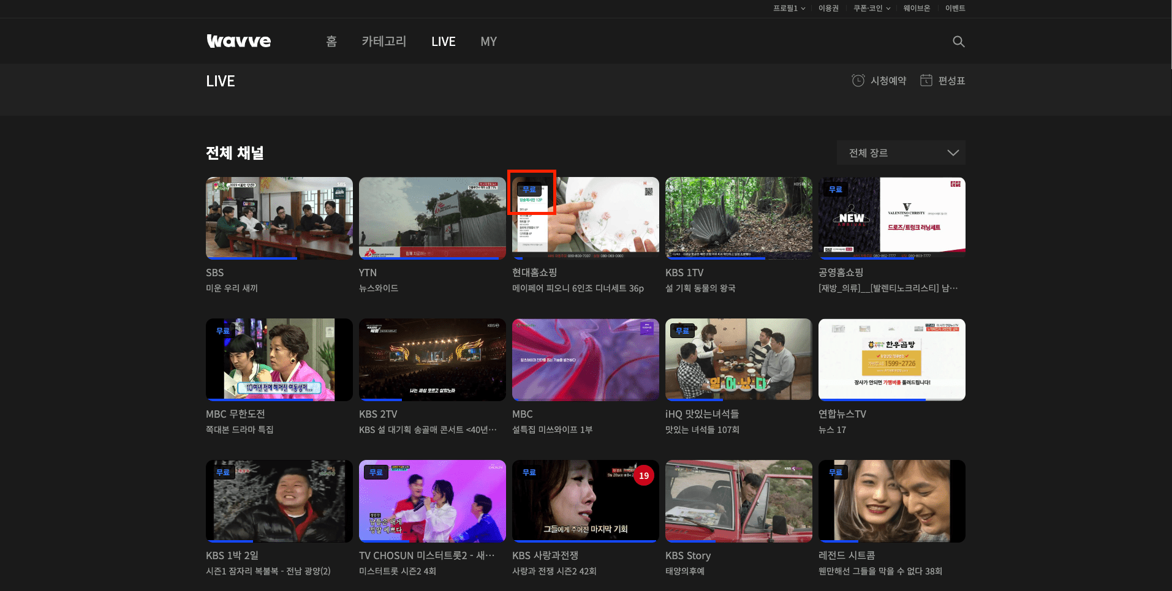
Task: Click program title 뉴스 17
Action: pos(832,430)
